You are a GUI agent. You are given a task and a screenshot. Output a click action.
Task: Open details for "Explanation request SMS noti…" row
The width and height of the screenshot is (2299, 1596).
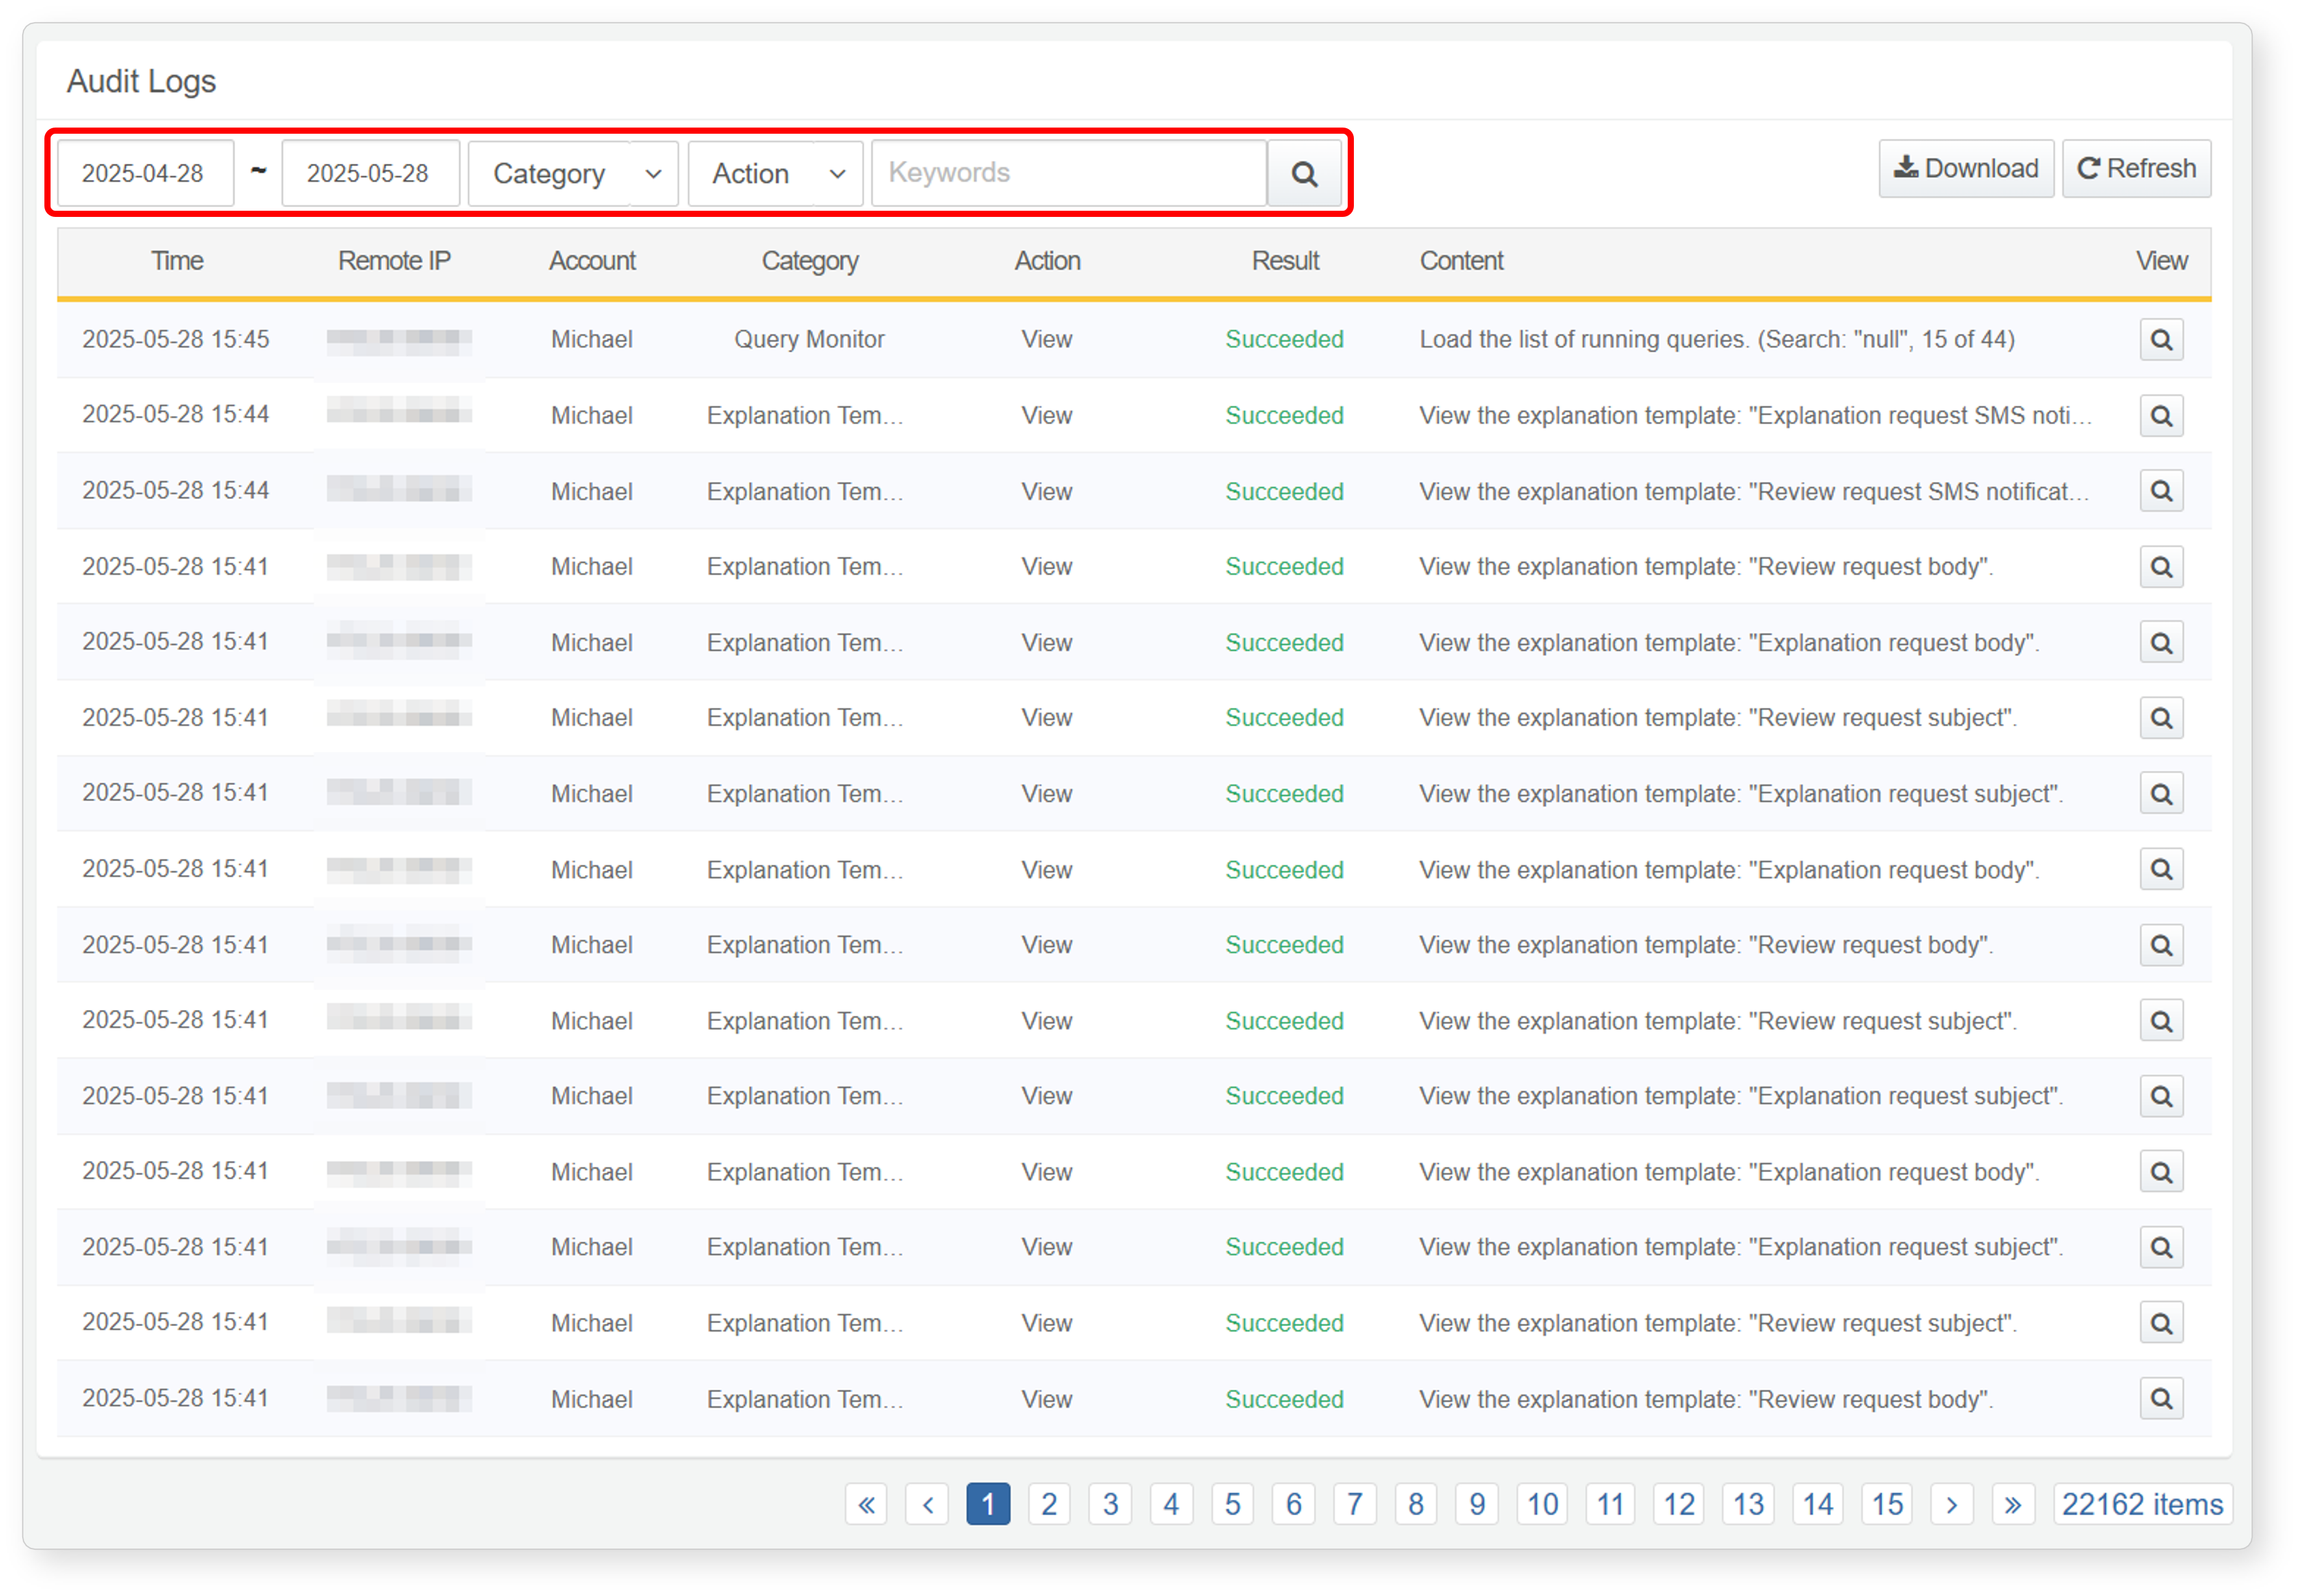(x=2161, y=416)
